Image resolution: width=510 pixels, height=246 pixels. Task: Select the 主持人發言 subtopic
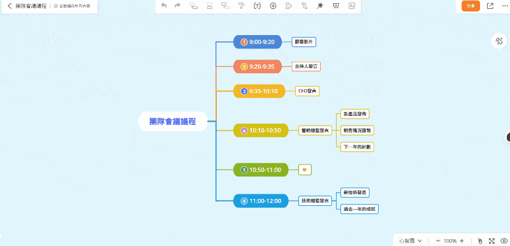coord(306,67)
